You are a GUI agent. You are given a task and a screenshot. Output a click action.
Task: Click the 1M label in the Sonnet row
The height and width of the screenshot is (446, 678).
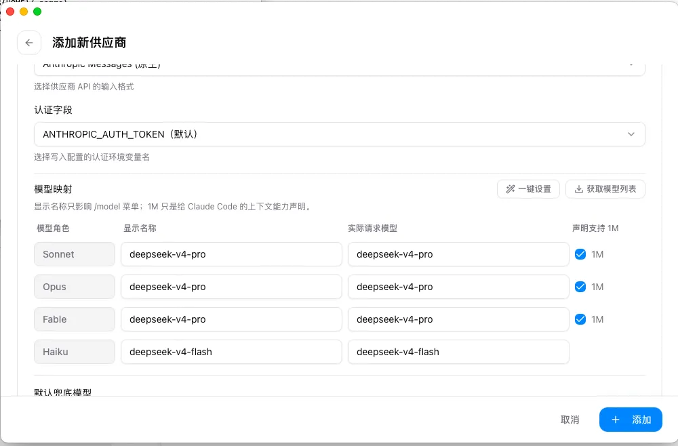coord(597,254)
